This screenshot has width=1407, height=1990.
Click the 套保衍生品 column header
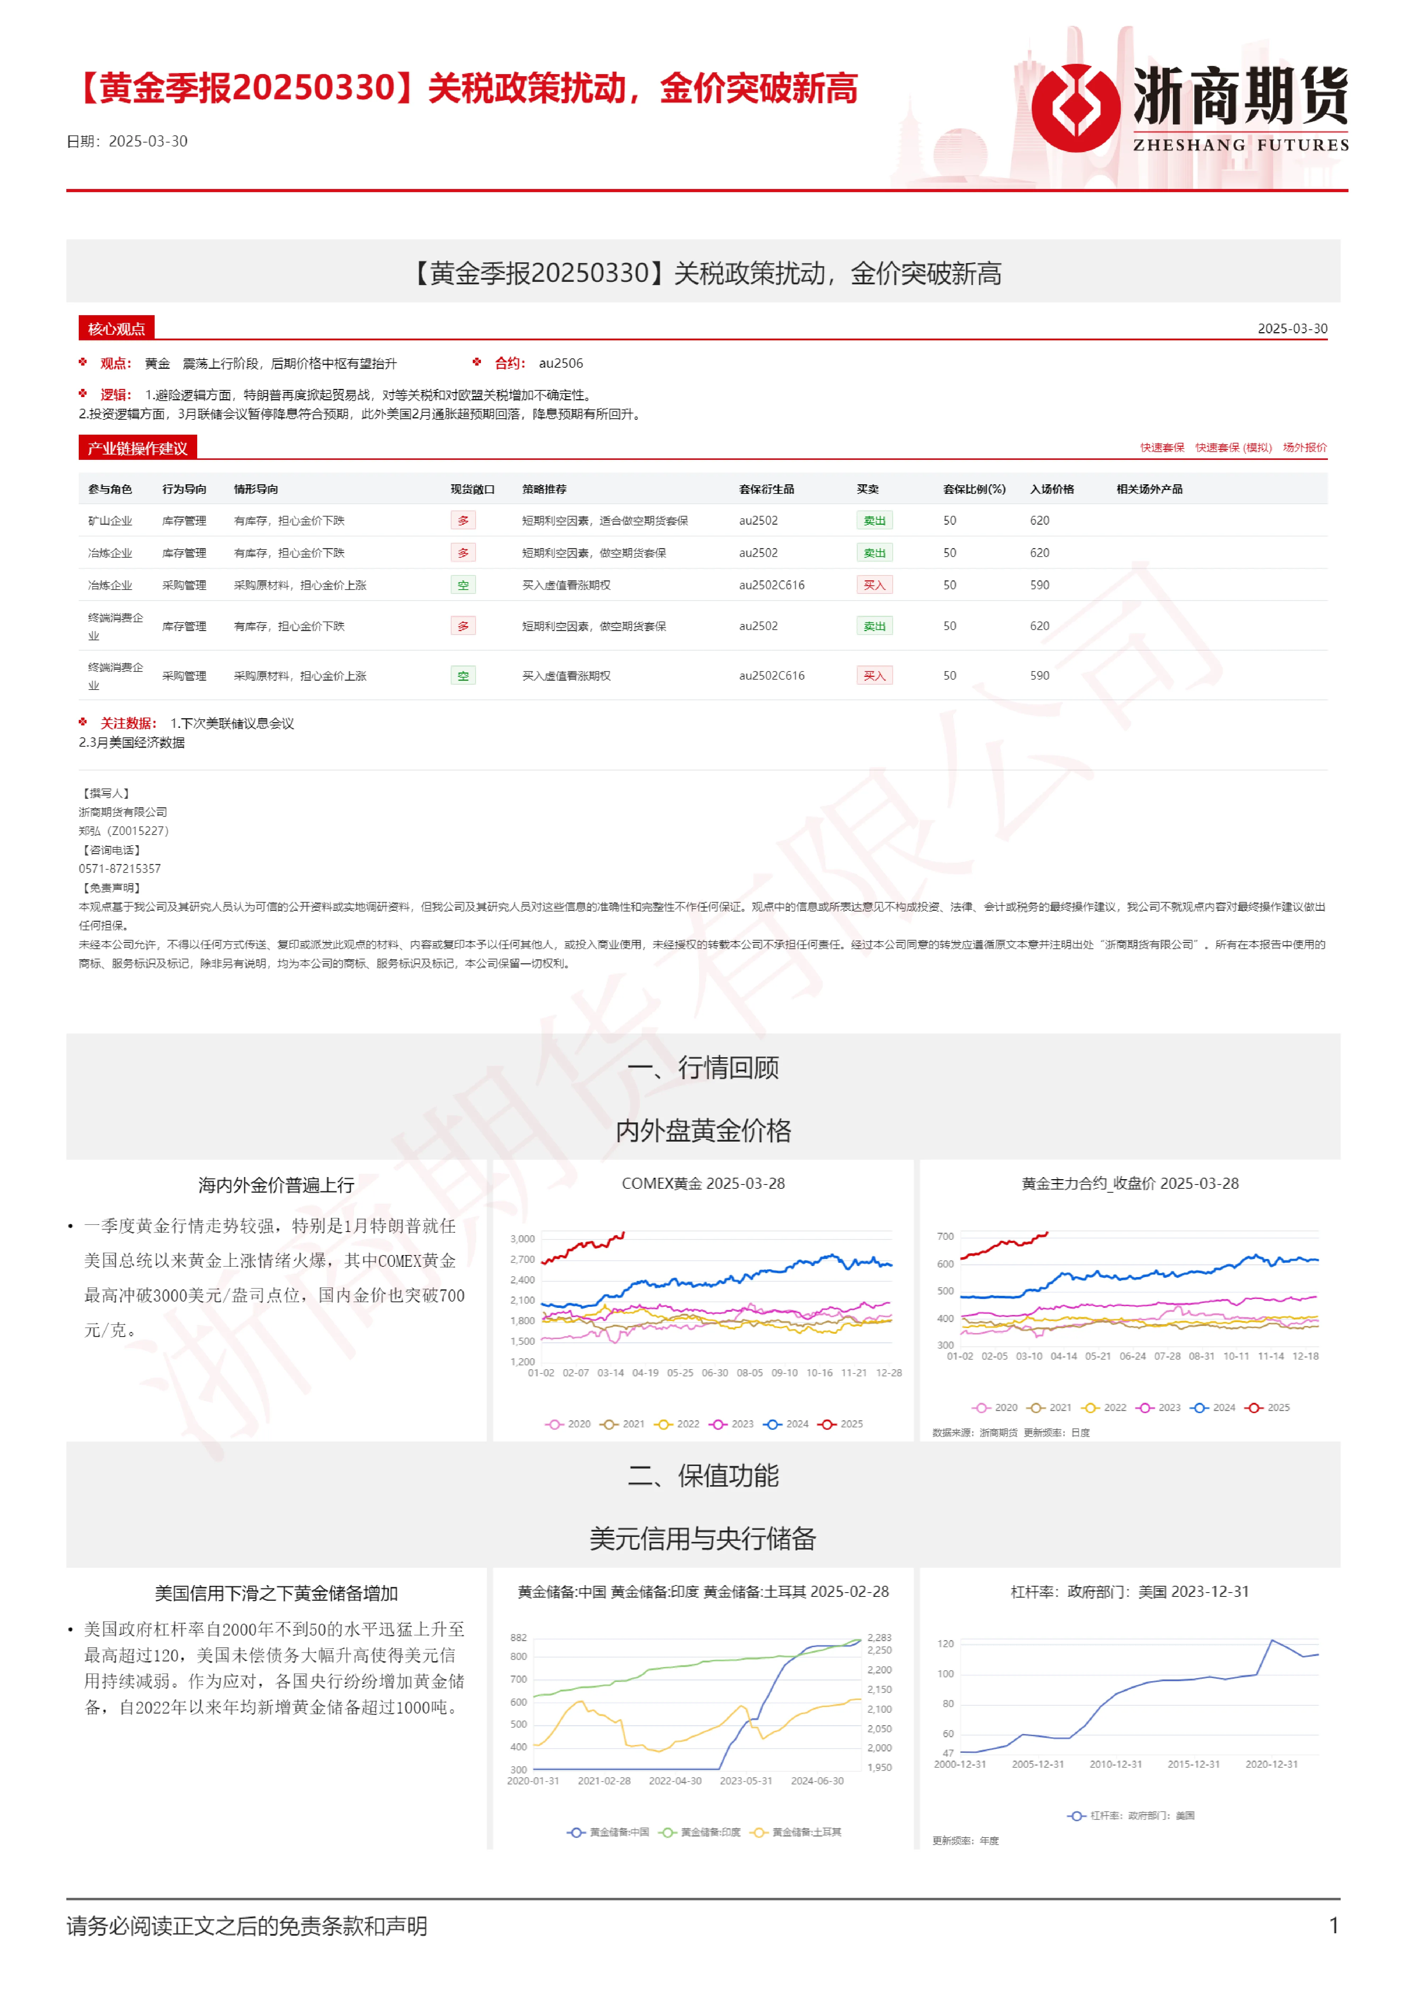click(x=766, y=489)
